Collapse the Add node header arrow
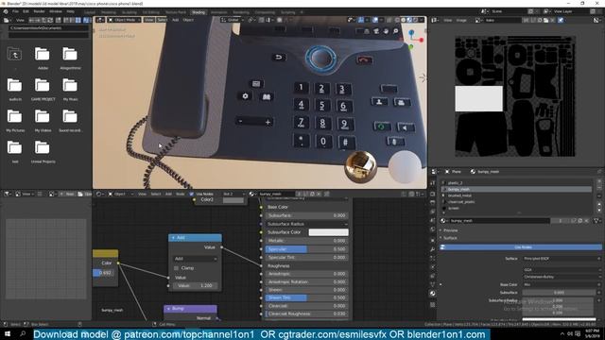 click(173, 238)
